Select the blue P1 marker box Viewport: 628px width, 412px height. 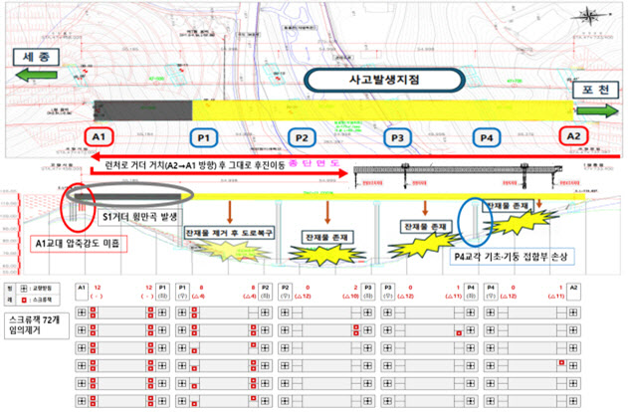[204, 137]
